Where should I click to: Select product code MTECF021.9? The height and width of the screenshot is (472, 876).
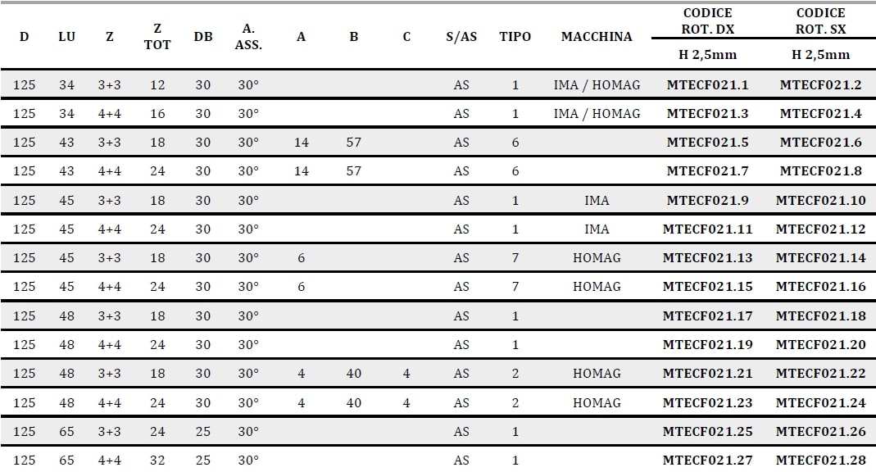coord(707,201)
